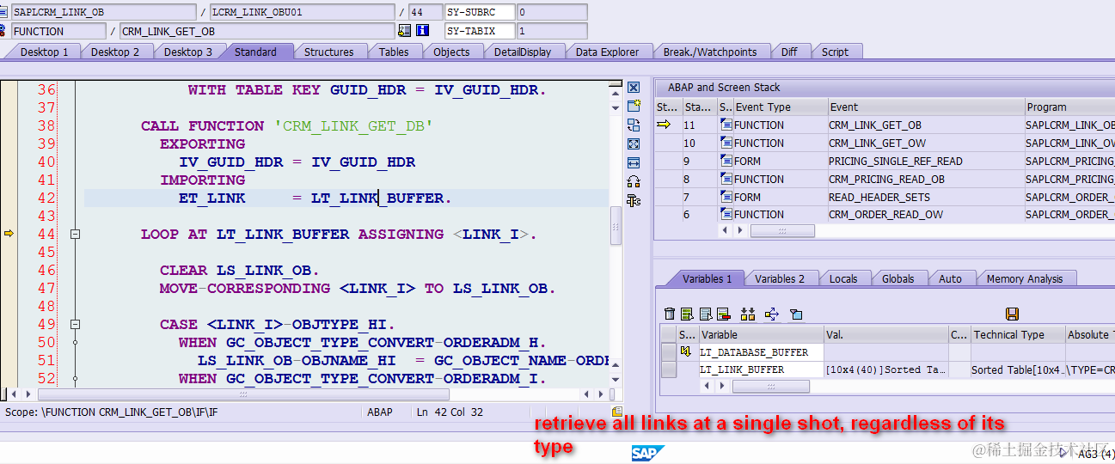Open the Diff tab
This screenshot has height=464, width=1115.
pos(790,52)
